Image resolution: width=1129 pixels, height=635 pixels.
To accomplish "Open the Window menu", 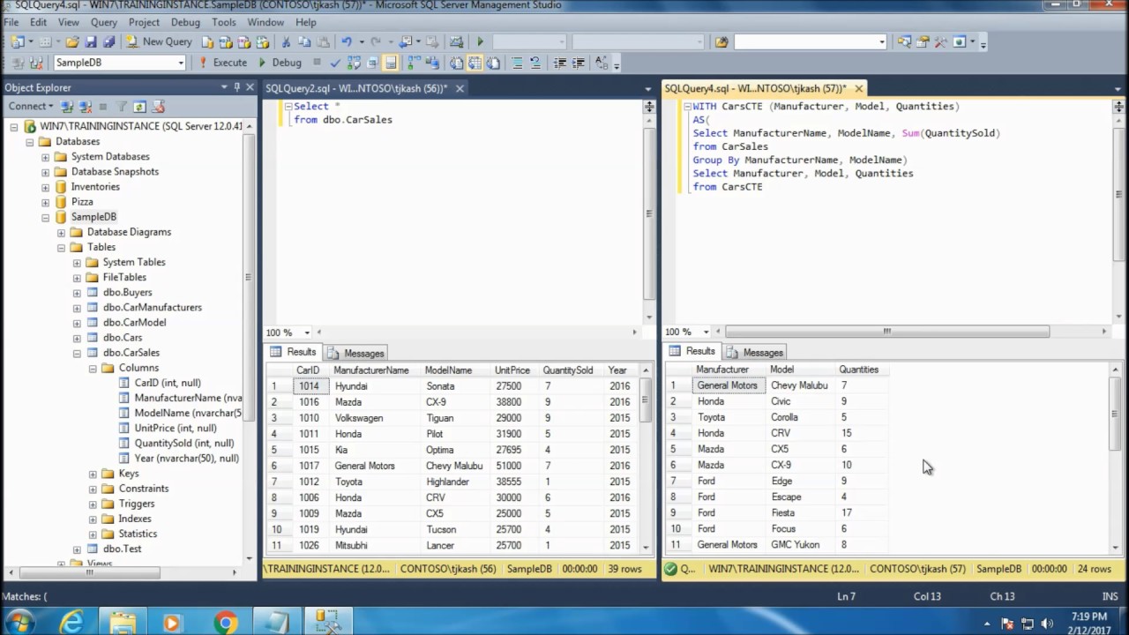I will click(265, 22).
